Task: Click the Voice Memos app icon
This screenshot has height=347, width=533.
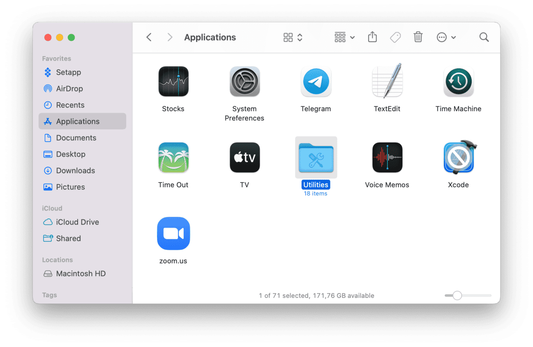Action: pyautogui.click(x=387, y=157)
